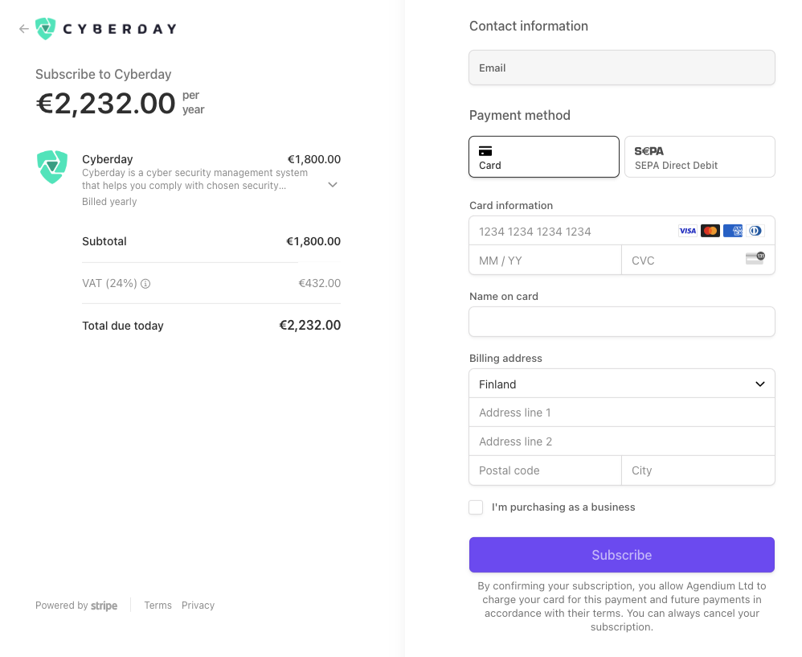Click the Cyberday shield logo in header
The image size is (802, 657).
tap(45, 29)
